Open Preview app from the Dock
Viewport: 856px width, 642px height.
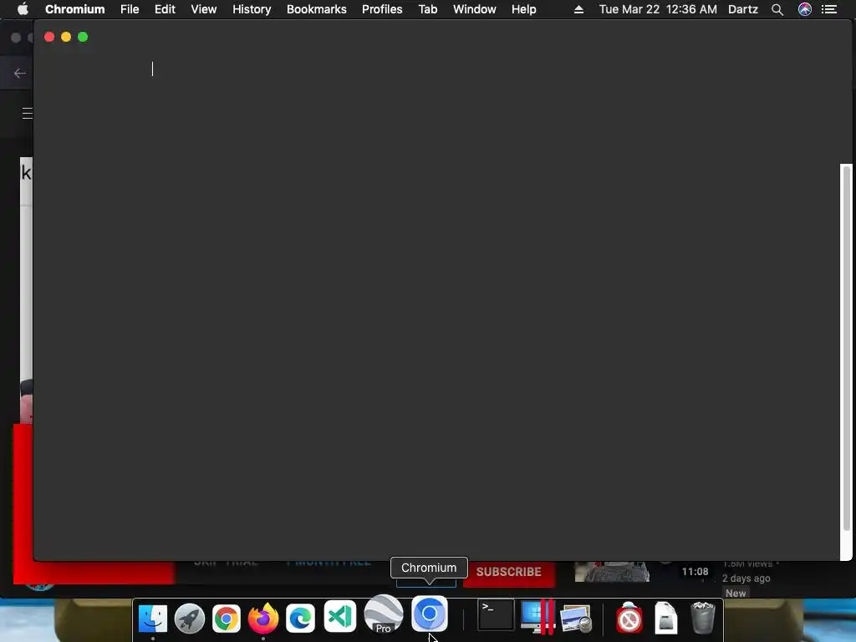(x=576, y=619)
